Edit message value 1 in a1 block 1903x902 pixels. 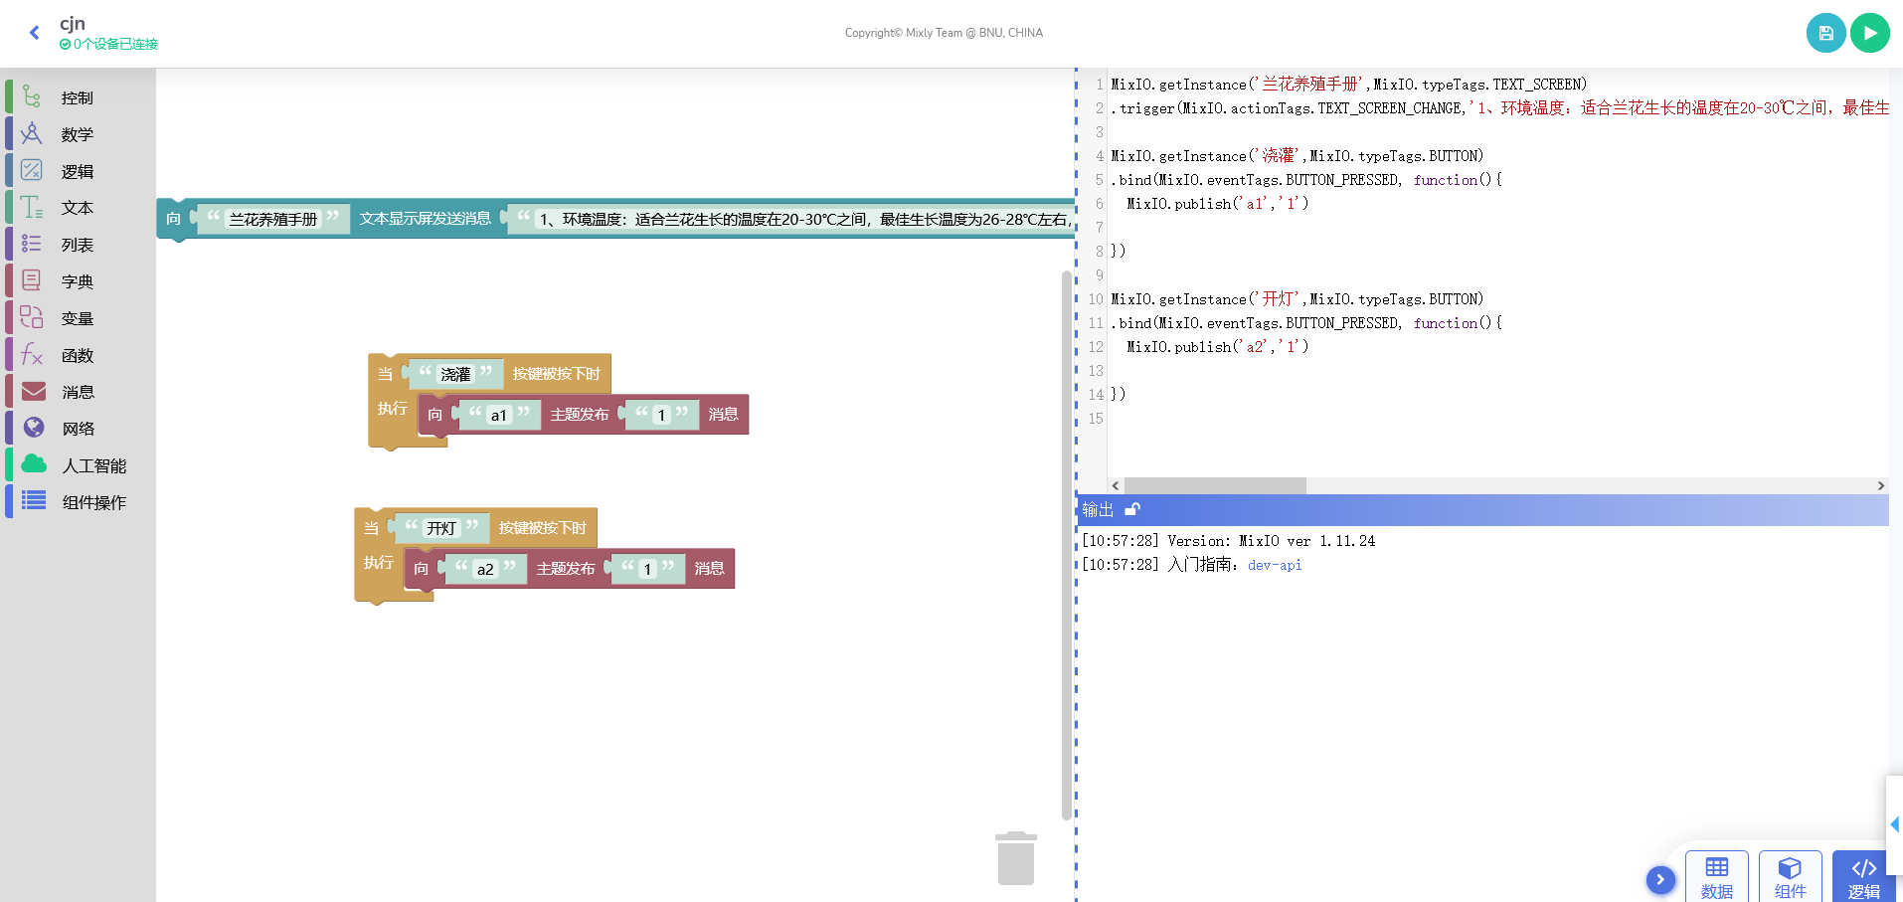[661, 415]
